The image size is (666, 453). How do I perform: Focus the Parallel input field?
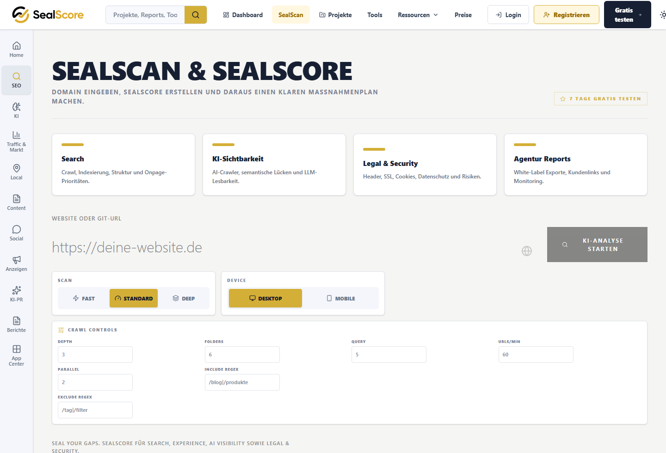click(95, 382)
